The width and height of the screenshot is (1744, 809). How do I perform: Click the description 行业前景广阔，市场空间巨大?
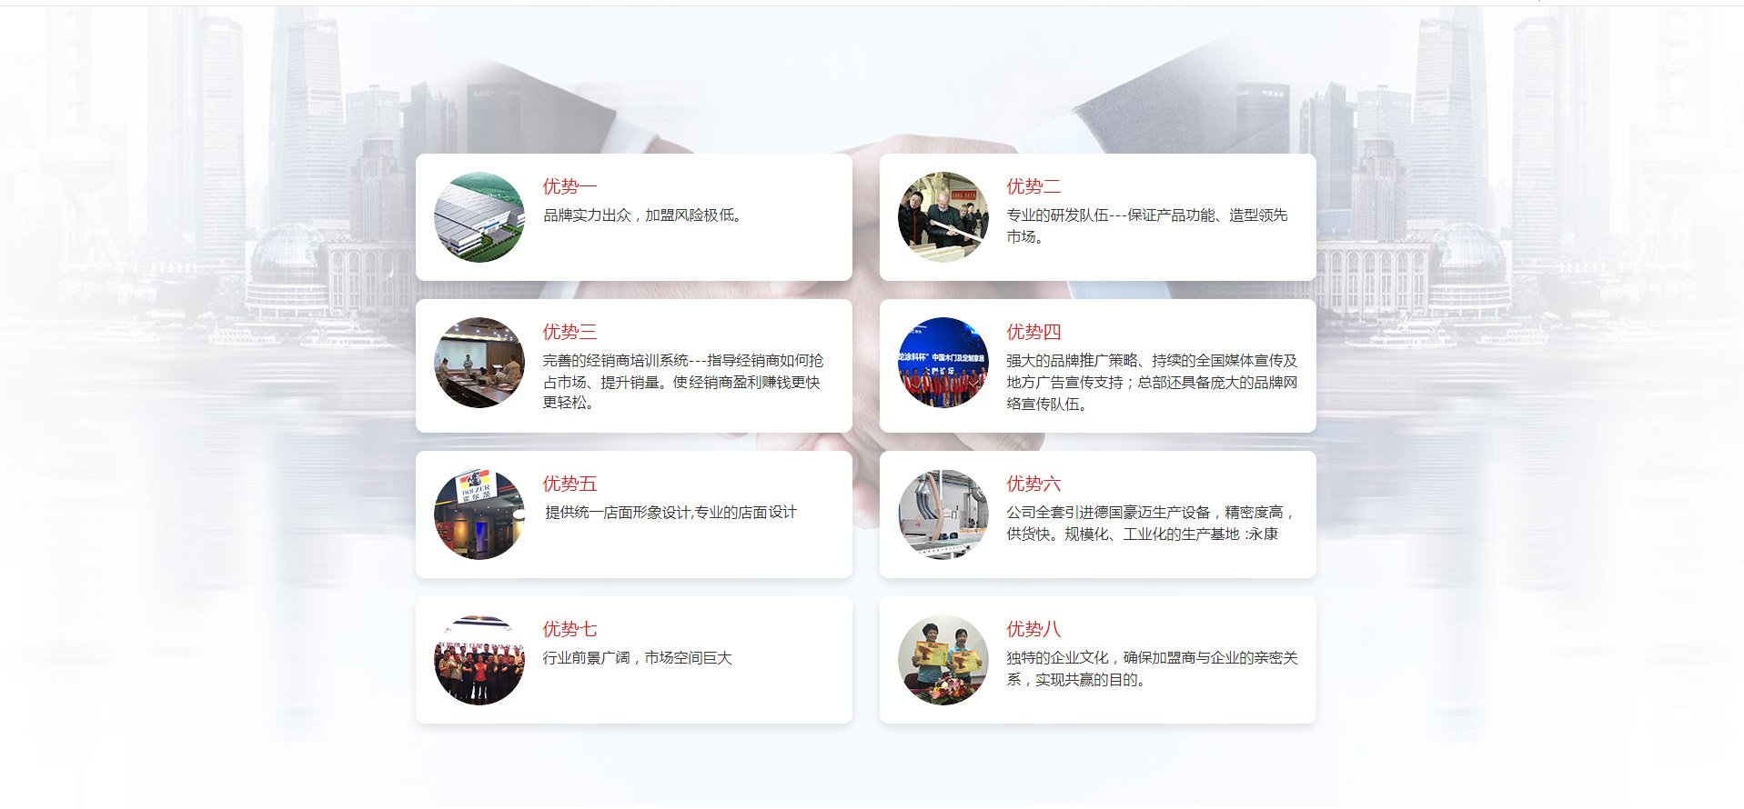[637, 658]
